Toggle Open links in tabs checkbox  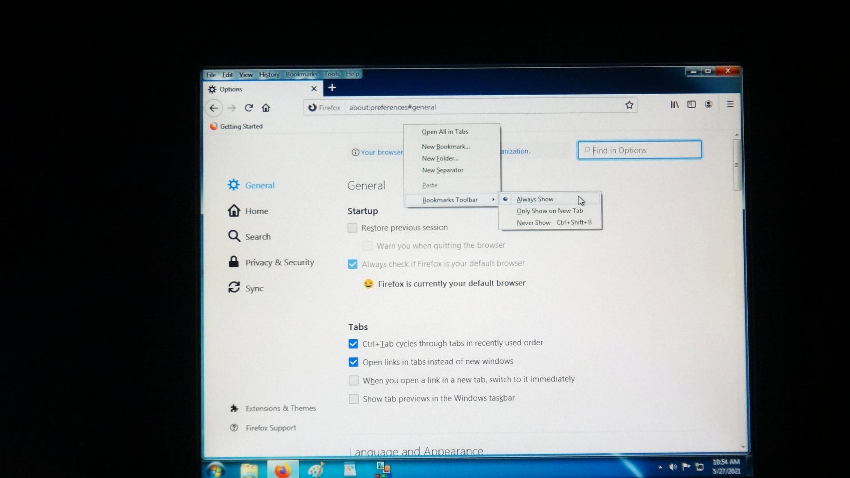353,362
